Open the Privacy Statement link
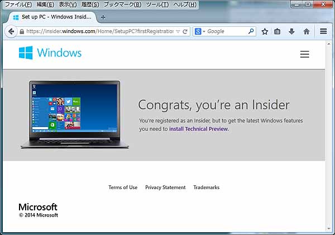This screenshot has height=235, width=335. point(165,187)
